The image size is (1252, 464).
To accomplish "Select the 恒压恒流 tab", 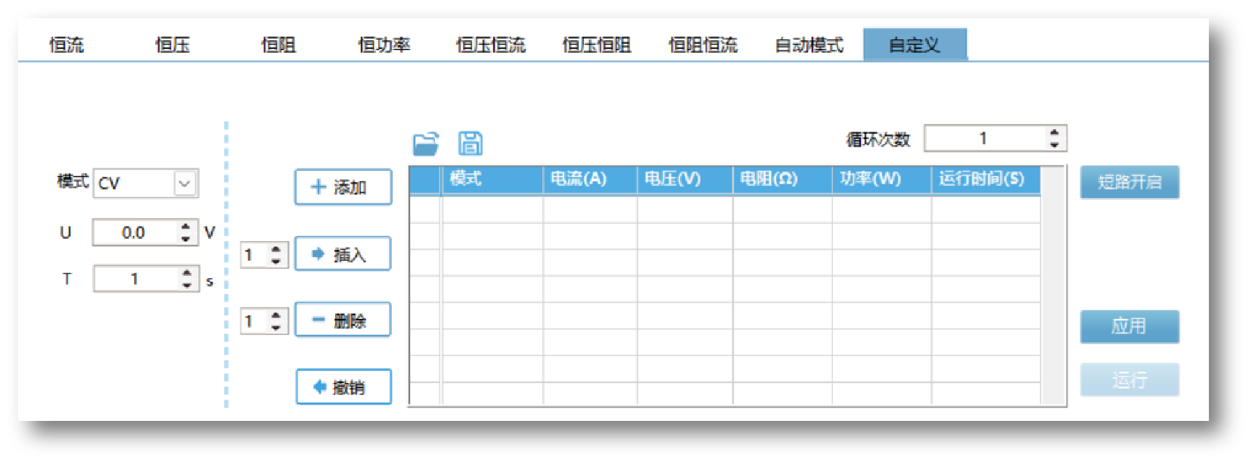I will point(490,45).
